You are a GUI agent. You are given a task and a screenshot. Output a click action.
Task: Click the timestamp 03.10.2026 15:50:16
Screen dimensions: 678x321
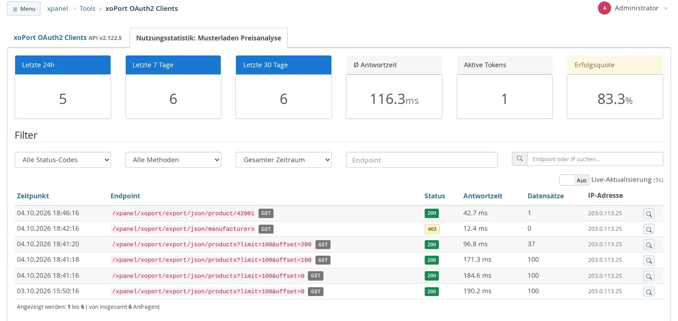coord(48,291)
